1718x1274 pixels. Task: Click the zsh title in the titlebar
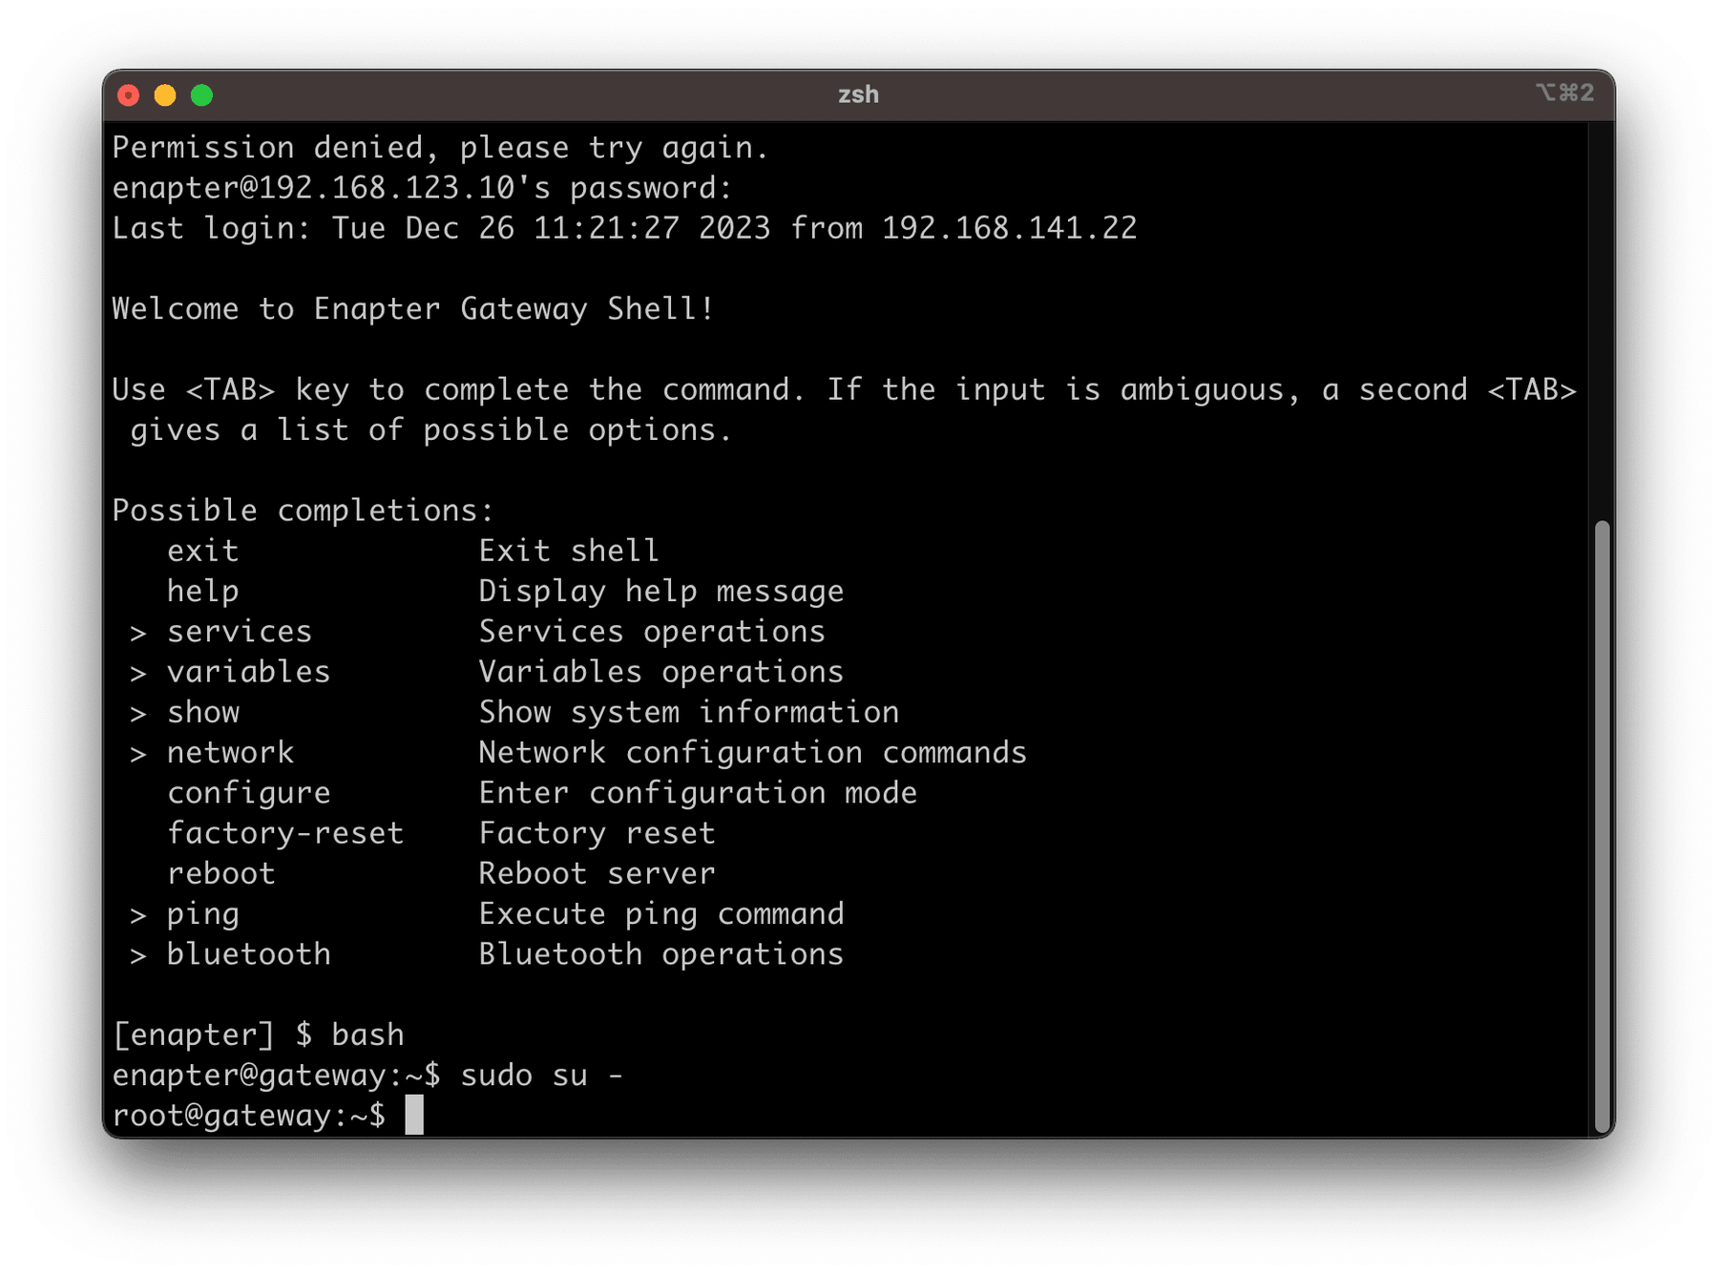(x=858, y=94)
